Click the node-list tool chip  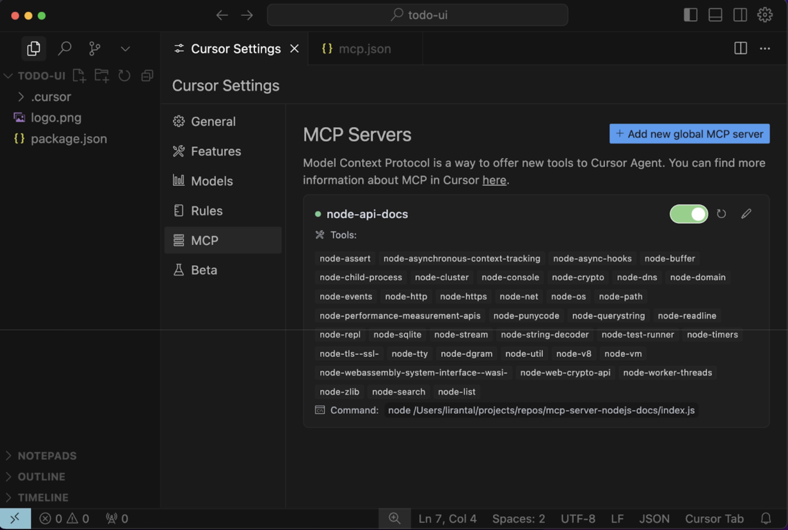pyautogui.click(x=456, y=392)
